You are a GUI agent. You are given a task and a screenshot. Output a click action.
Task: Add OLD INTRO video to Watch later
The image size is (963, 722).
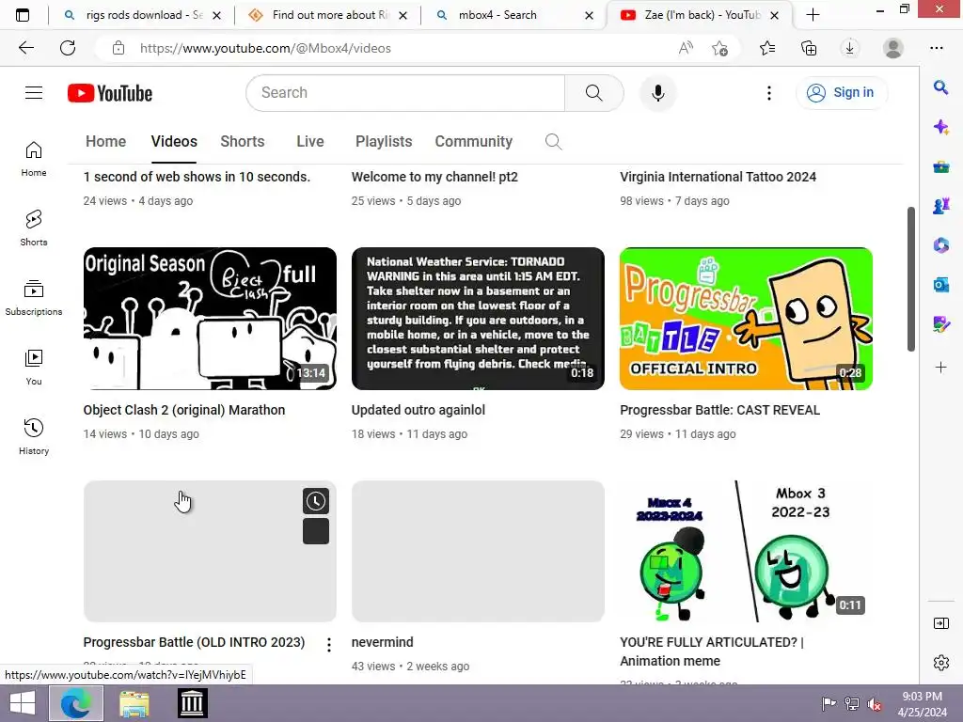tap(316, 501)
